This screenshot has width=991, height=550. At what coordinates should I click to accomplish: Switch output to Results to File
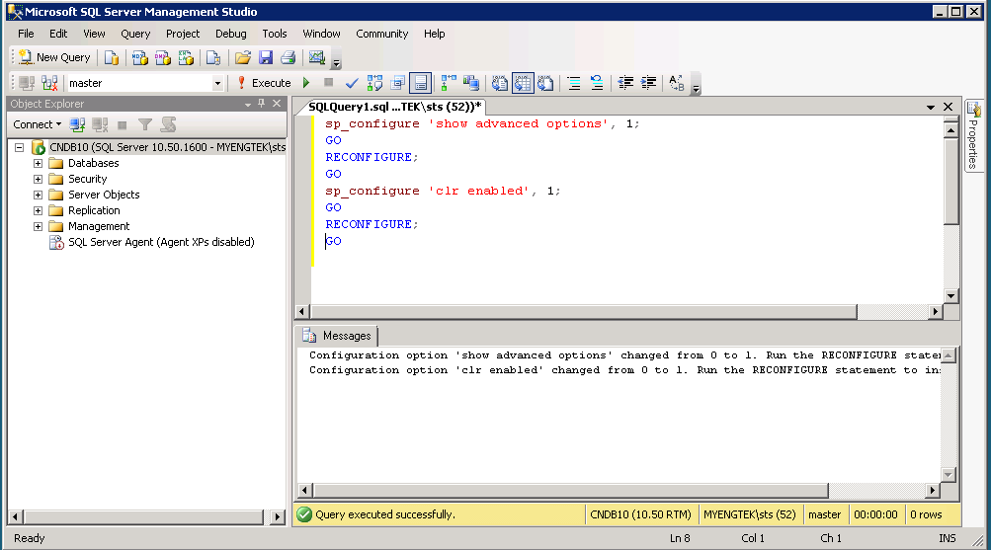click(x=545, y=83)
